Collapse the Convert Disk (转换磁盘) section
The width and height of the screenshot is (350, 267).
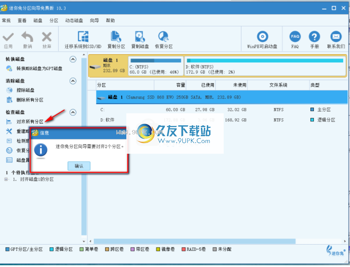pyautogui.click(x=73, y=59)
